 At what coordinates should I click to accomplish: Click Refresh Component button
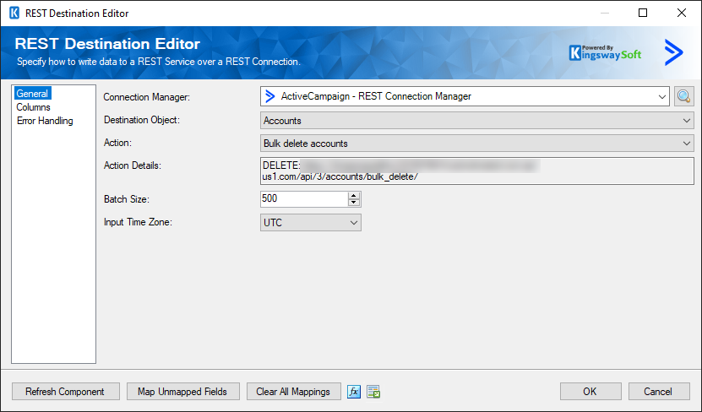pos(65,392)
